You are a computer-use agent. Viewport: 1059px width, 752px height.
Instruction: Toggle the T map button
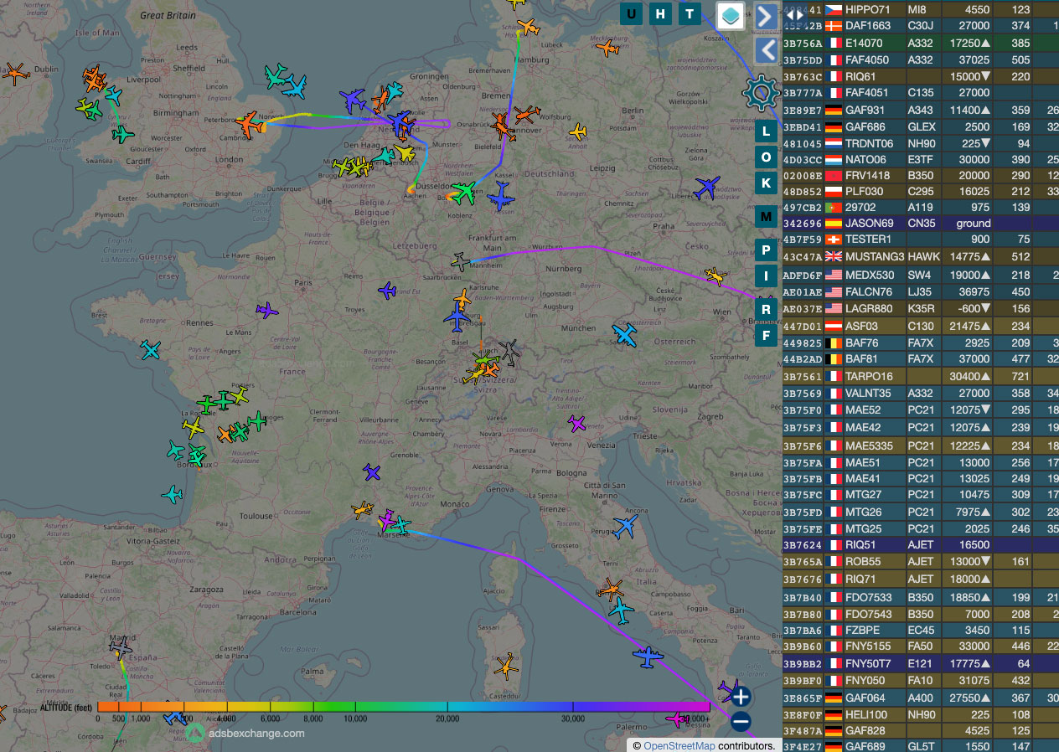pos(690,13)
